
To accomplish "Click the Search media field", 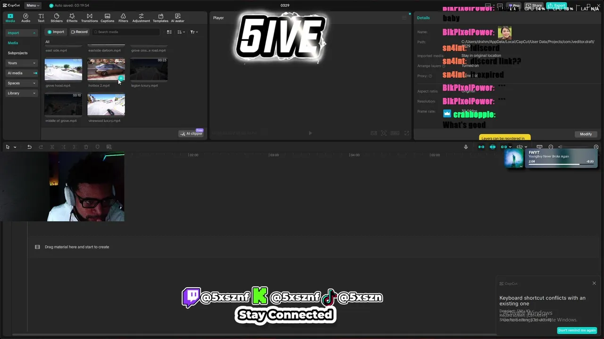I will tap(126, 32).
